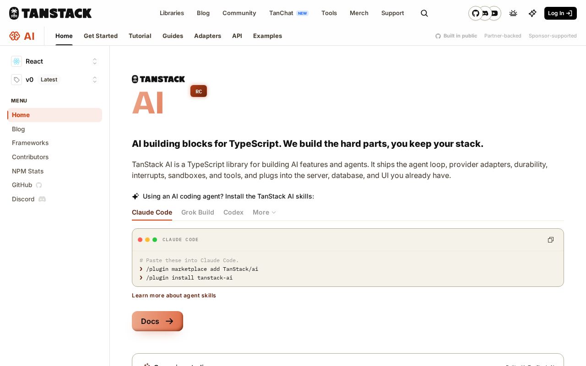Image resolution: width=586 pixels, height=366 pixels.
Task: Open the GitHub icon in header
Action: (476, 13)
